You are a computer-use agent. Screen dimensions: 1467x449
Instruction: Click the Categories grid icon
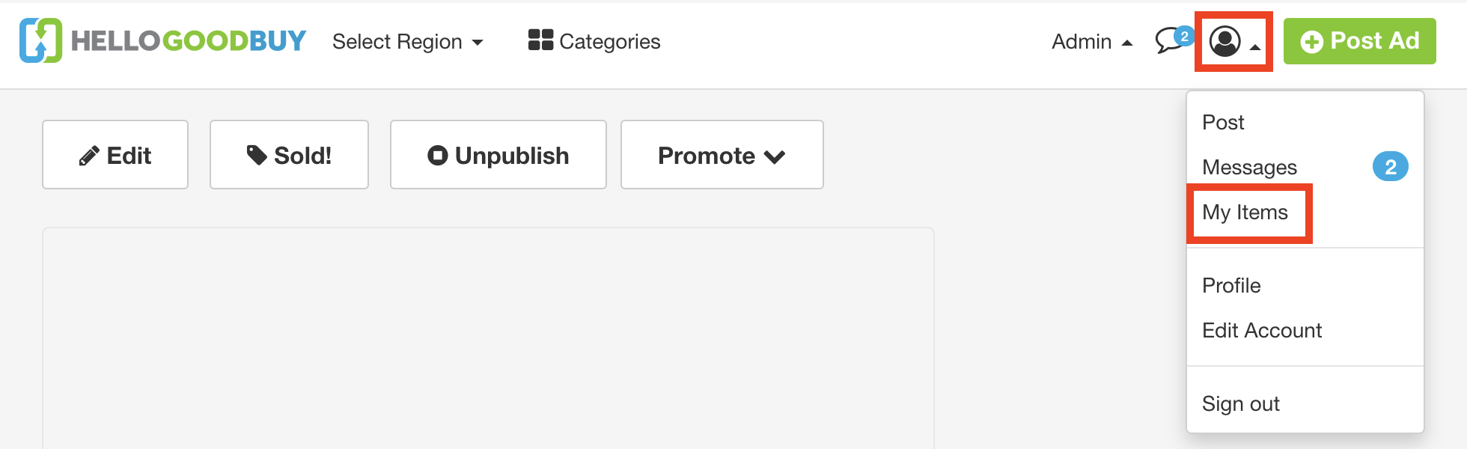pos(540,40)
